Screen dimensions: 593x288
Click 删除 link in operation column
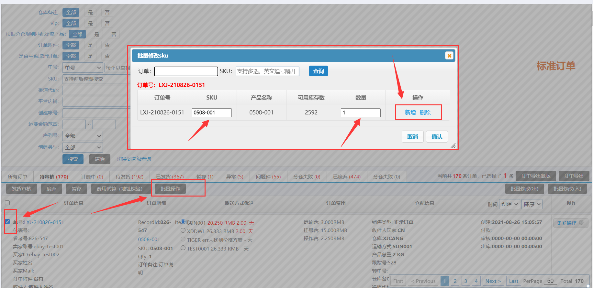click(x=425, y=112)
